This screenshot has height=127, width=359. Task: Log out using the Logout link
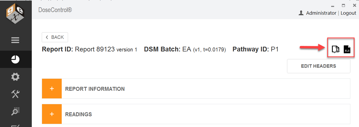(x=348, y=13)
